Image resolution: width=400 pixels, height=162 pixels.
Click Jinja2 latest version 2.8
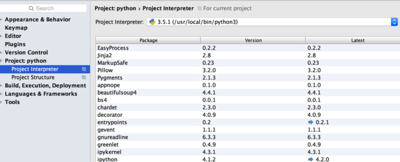(311, 55)
